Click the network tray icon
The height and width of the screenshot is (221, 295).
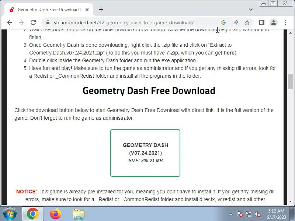(x=249, y=214)
